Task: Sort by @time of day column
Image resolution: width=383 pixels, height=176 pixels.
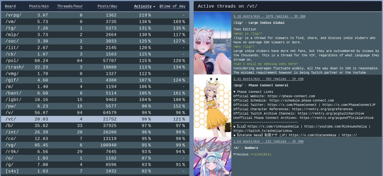Action: [173, 6]
